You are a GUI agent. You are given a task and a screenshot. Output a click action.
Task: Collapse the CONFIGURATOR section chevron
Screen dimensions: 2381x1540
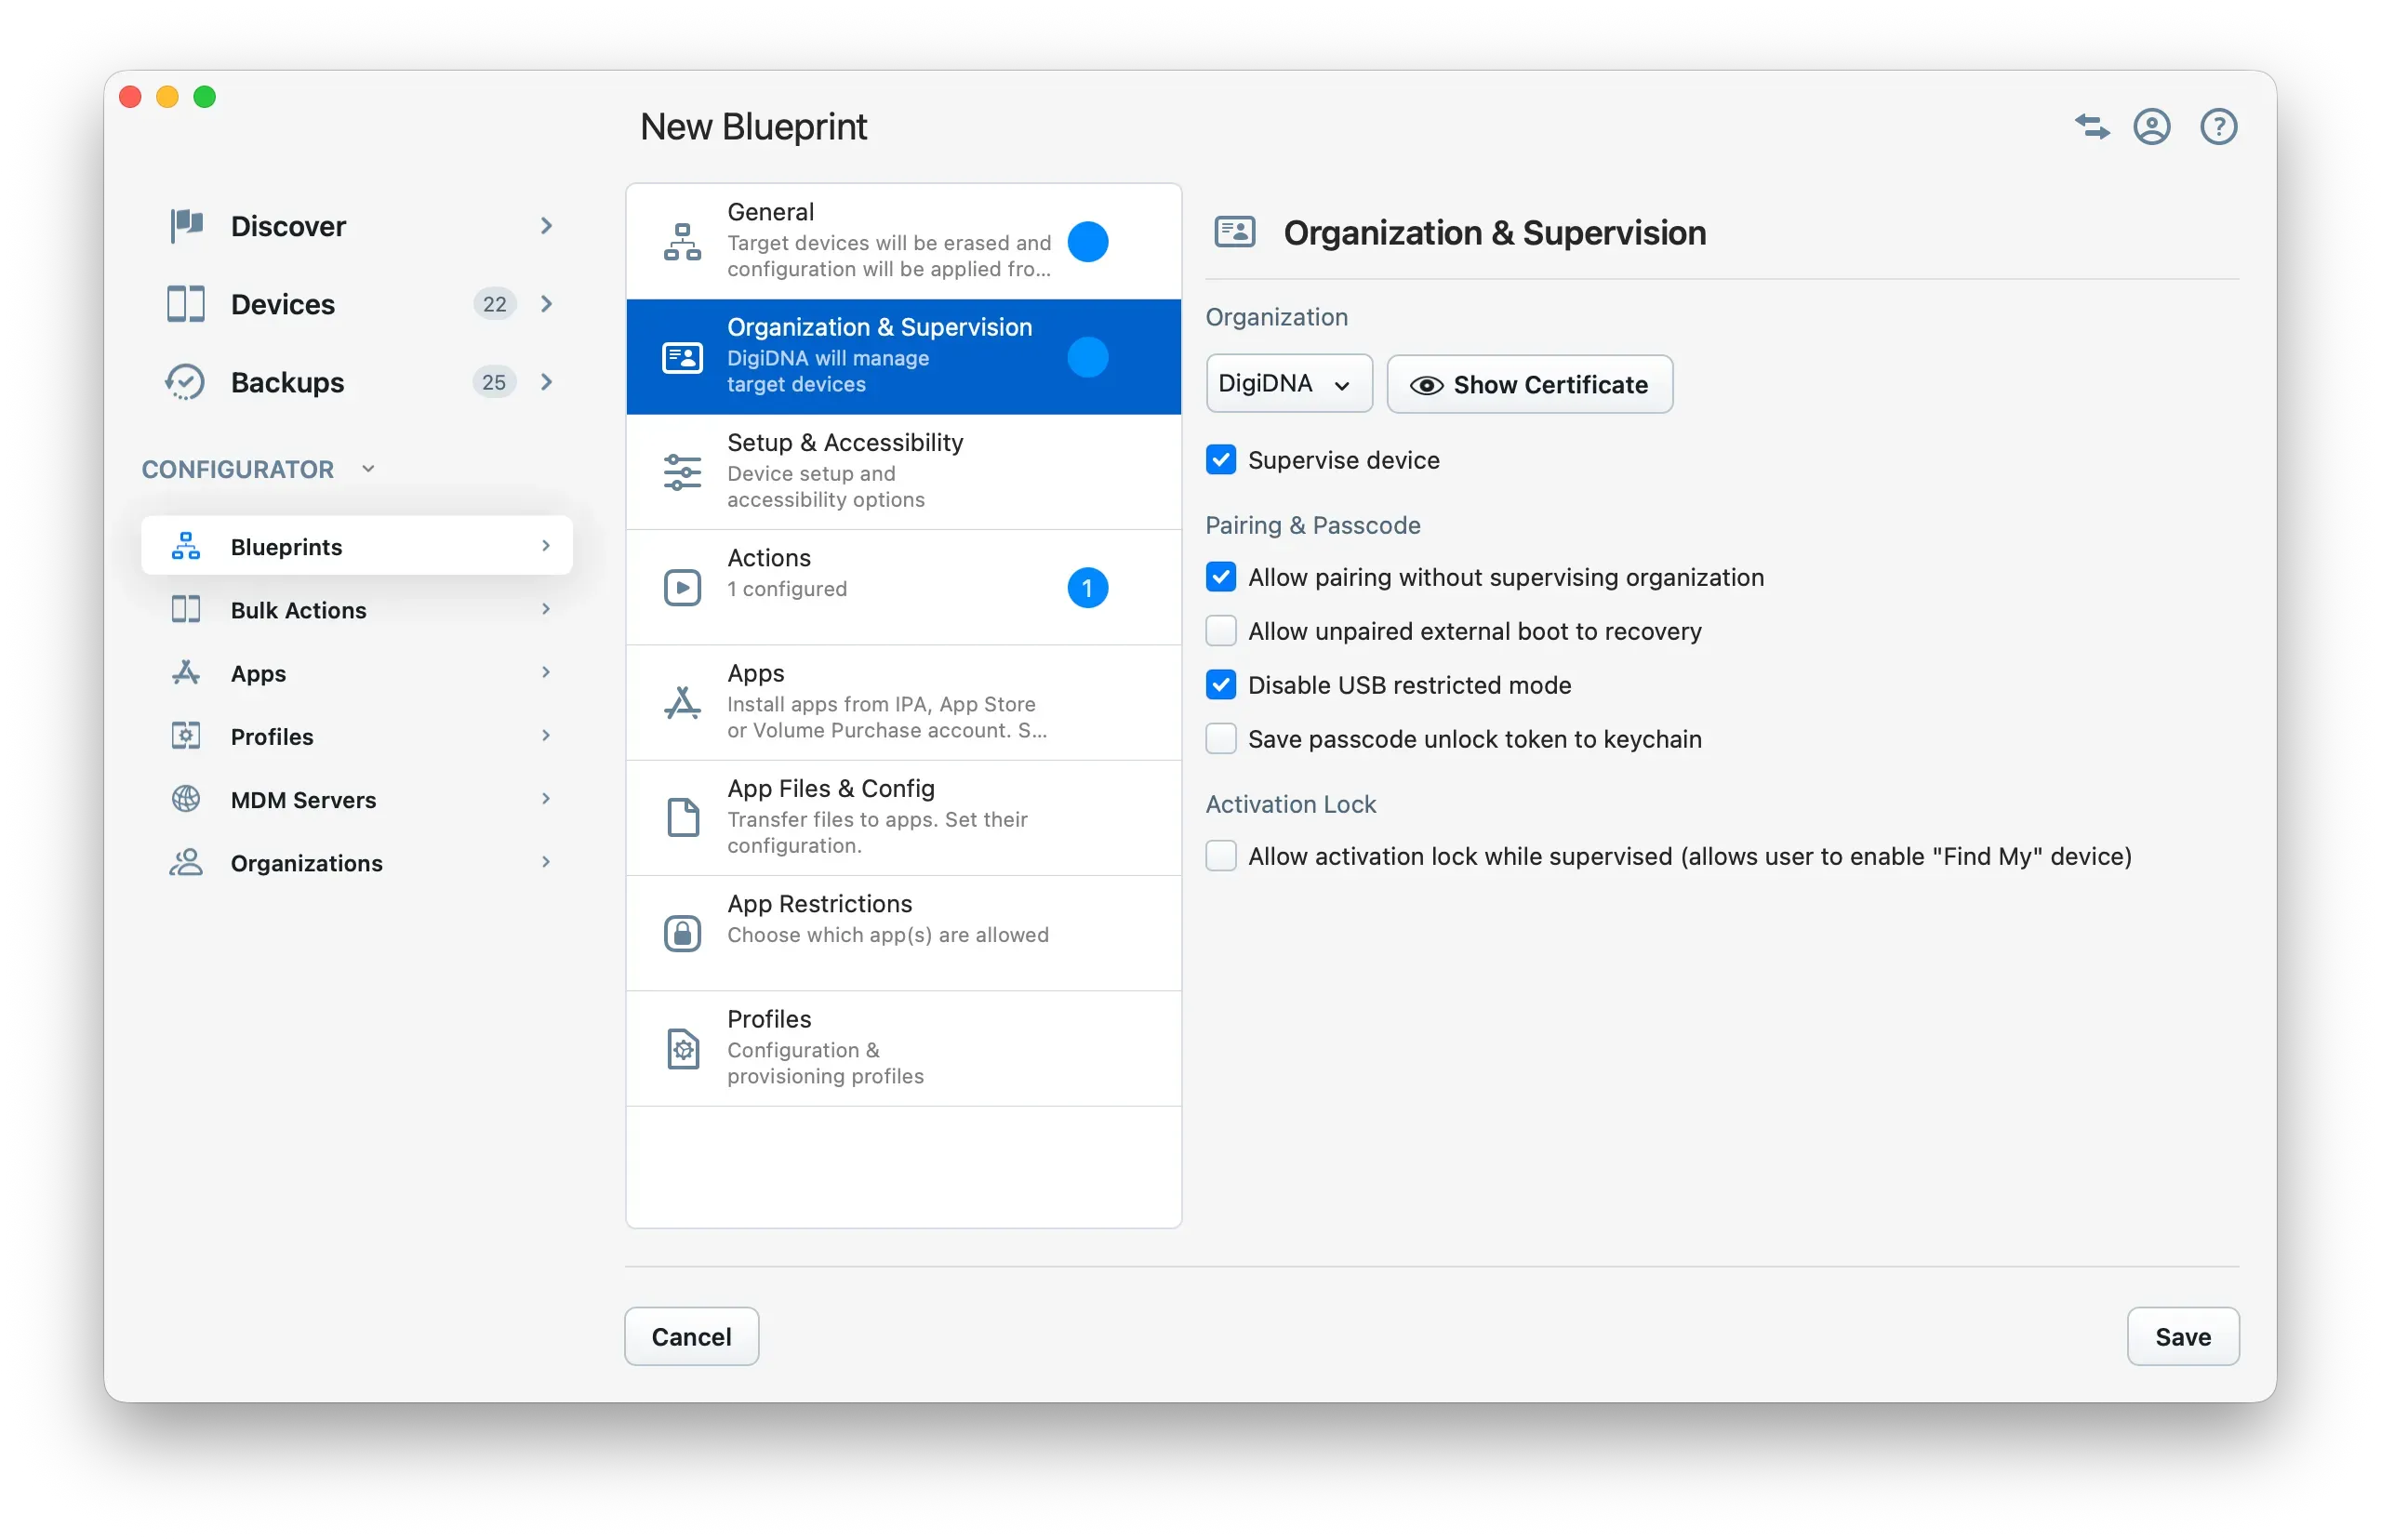click(368, 469)
